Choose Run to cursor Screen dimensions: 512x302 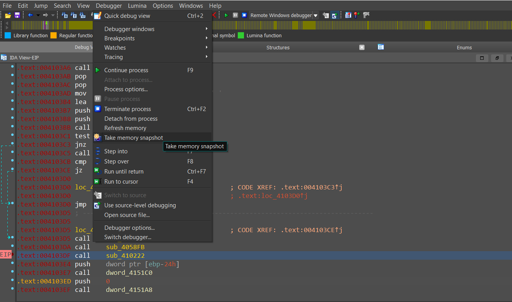152,182
